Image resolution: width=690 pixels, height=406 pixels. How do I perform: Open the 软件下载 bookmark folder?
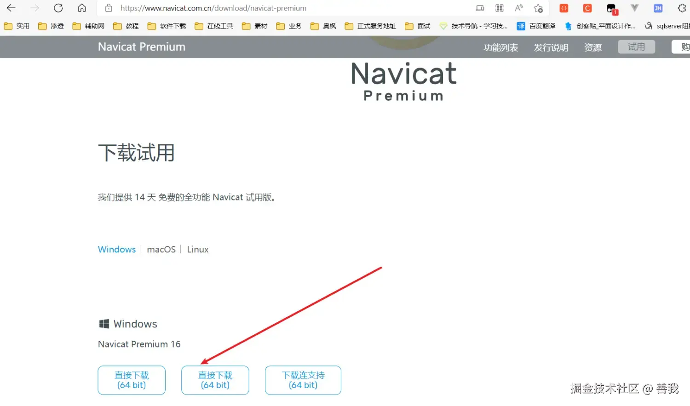[x=167, y=26]
